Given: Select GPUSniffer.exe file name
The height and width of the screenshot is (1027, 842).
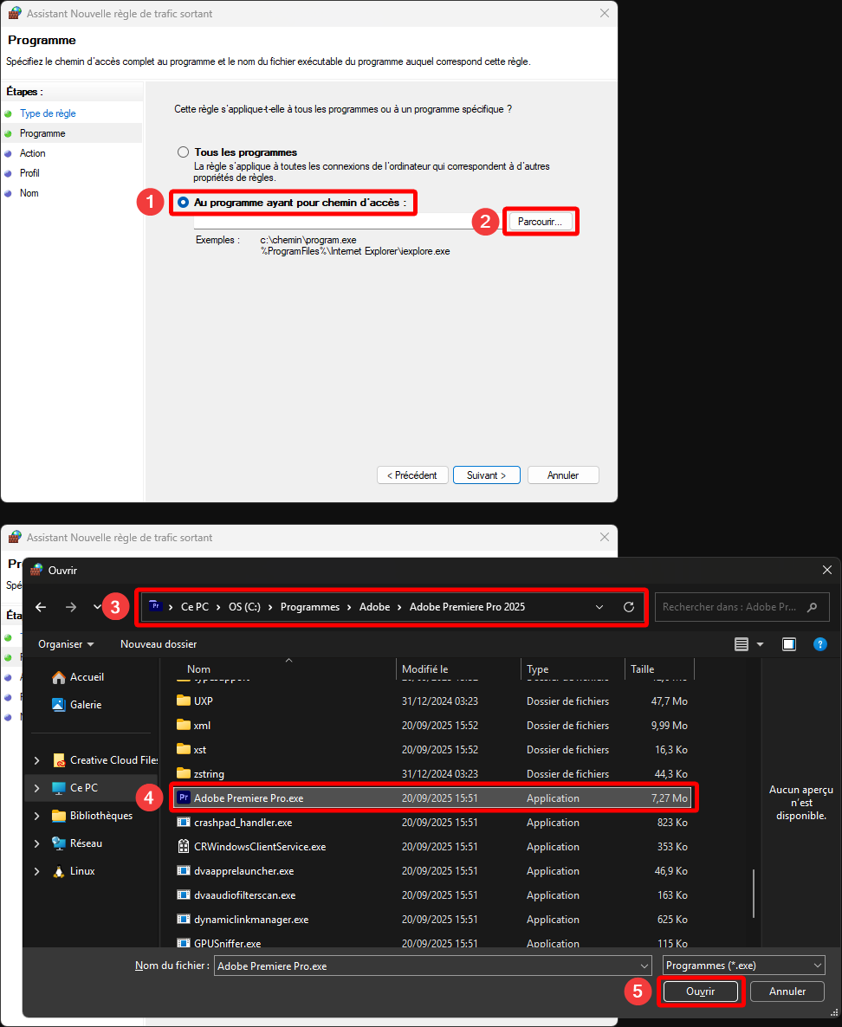Looking at the screenshot, I should tap(227, 943).
